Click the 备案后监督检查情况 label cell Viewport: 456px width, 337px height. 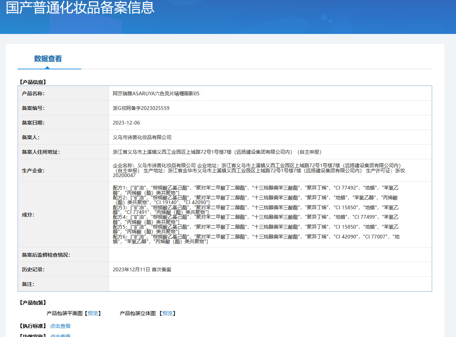coord(64,255)
